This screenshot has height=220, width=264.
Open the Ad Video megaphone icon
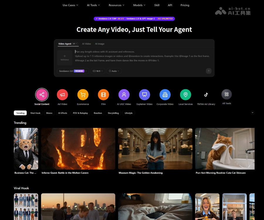(x=62, y=94)
